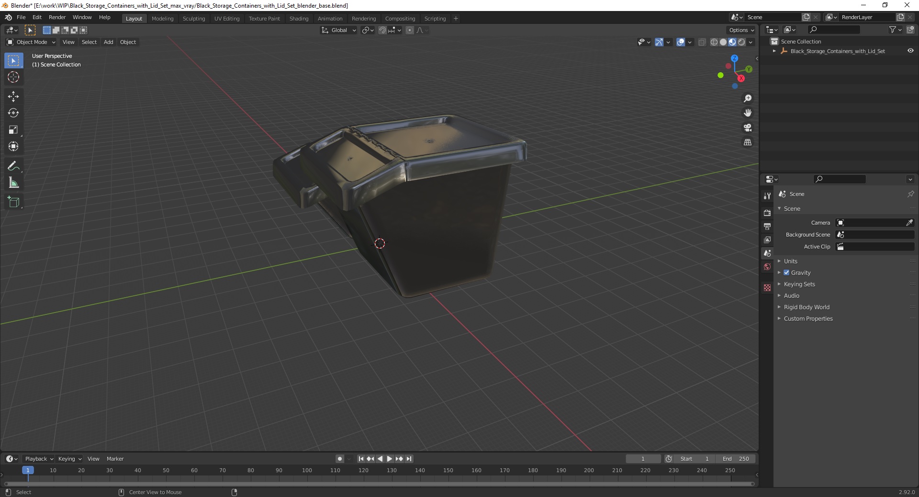Expand Black_Storage_Containers collection tree
The image size is (919, 497).
774,51
